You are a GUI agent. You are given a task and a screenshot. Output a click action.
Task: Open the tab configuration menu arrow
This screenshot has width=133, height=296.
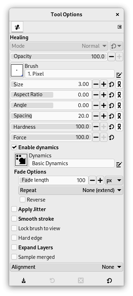[x=120, y=27]
